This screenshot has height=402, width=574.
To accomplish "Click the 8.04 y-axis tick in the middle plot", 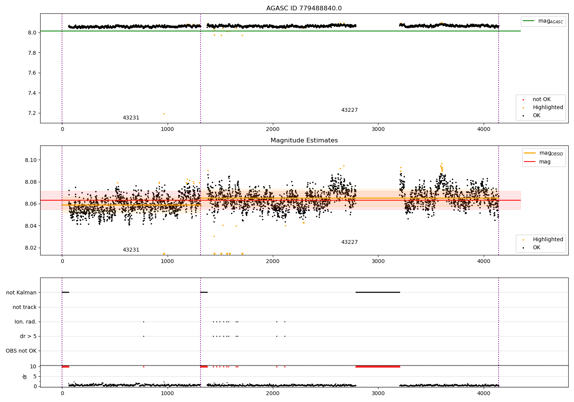I will 31,226.
